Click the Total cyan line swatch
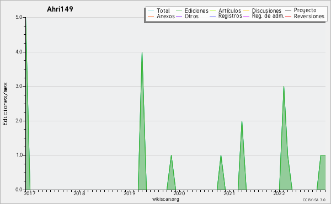Image resolution: width=331 pixels, height=204 pixels. [151, 11]
